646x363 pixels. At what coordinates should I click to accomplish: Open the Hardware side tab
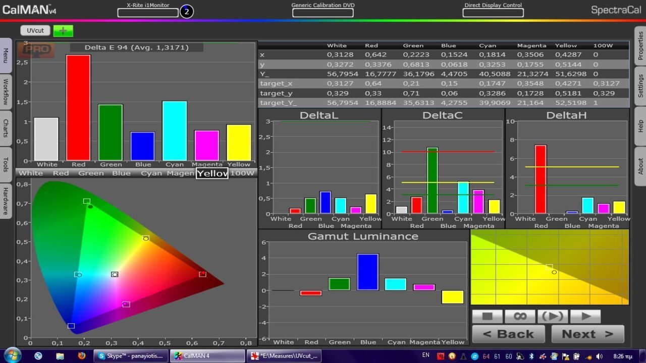pyautogui.click(x=6, y=201)
